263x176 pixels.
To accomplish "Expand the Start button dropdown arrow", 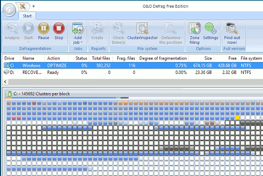I will 28,42.
